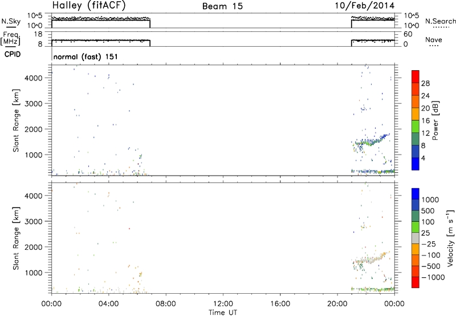Click the '2000' tick in the power panel
The image size is (456, 316).
click(34, 129)
